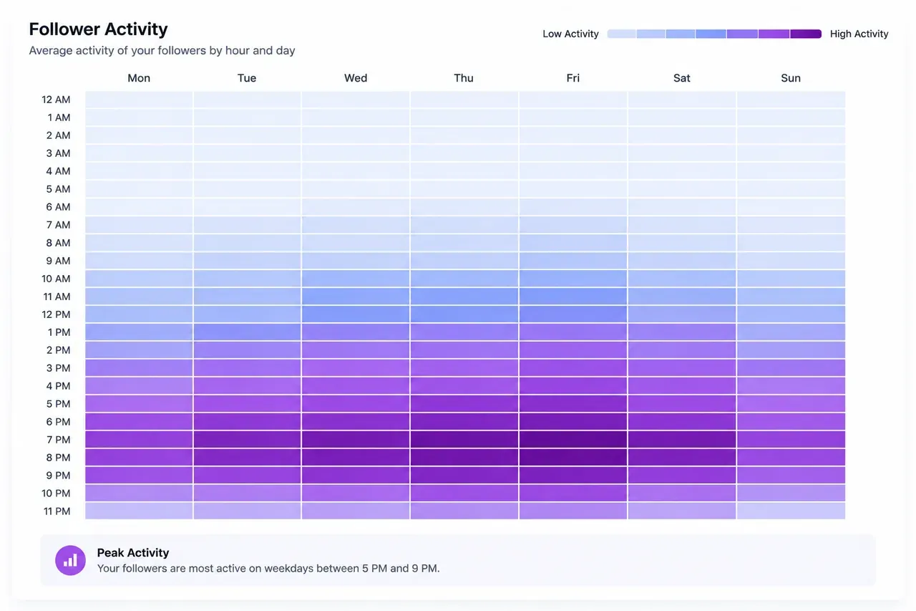Click the Mon column header
This screenshot has width=916, height=611.
click(139, 78)
